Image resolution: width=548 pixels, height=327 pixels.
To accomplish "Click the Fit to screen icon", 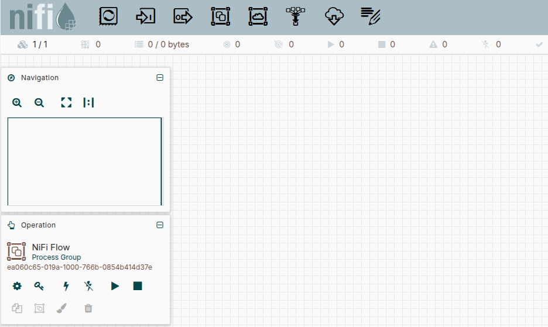I will [x=66, y=102].
